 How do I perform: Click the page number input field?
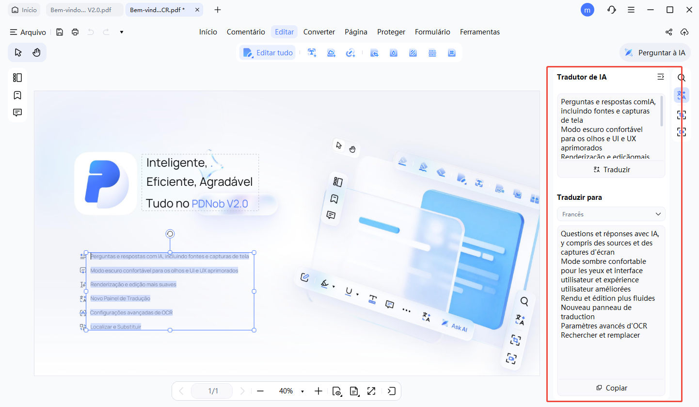(x=212, y=391)
